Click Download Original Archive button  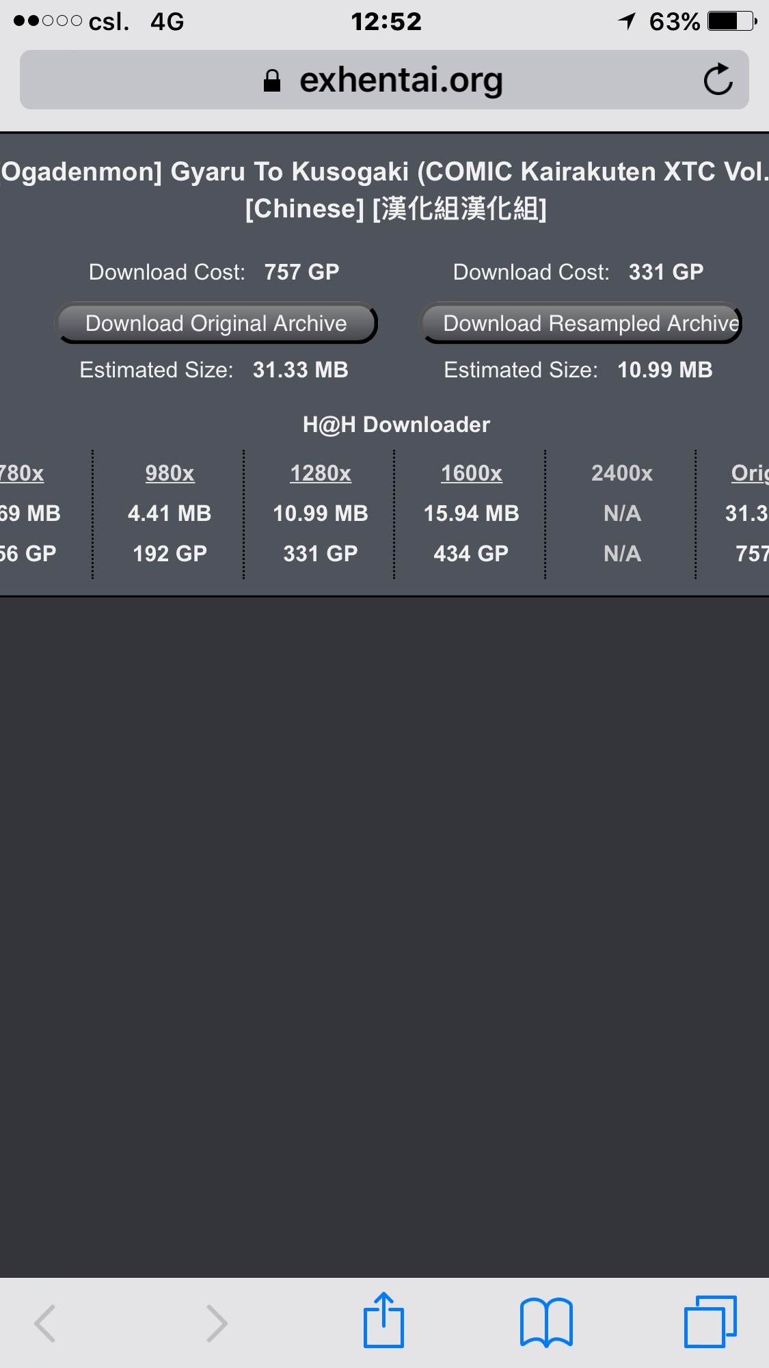(x=216, y=323)
